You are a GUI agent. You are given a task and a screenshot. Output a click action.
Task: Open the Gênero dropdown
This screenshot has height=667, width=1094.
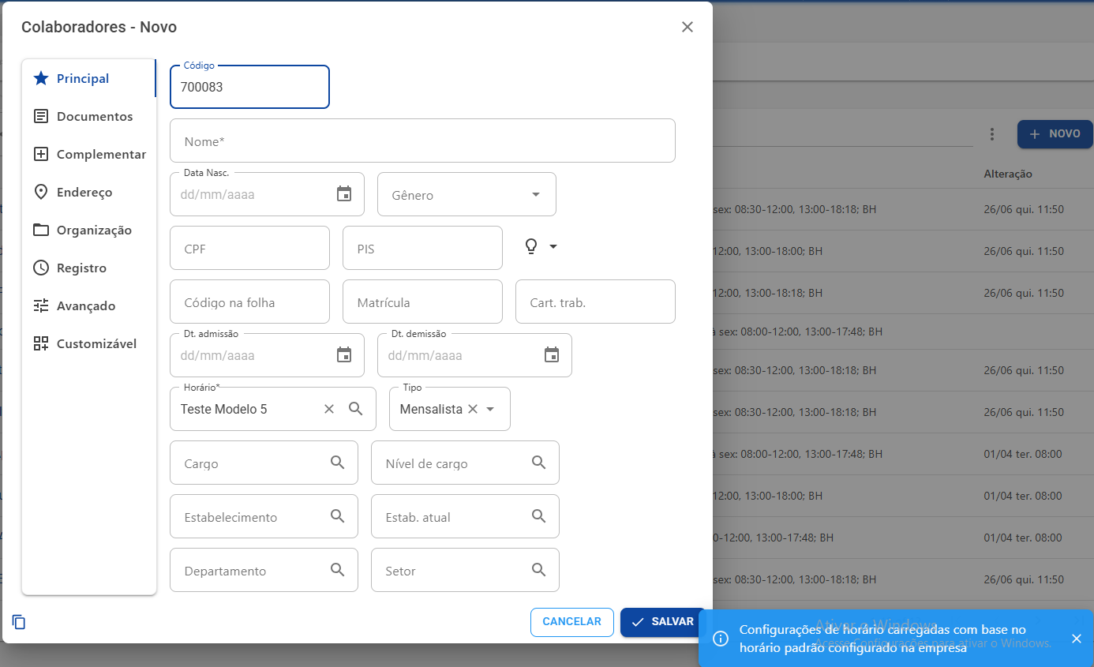pos(467,194)
